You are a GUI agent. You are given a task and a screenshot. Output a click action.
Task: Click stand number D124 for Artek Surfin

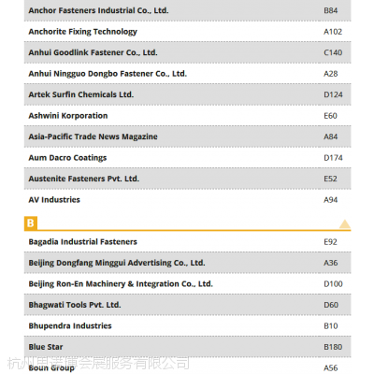(333, 94)
